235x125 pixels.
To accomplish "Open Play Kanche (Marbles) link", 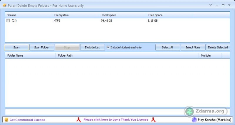I will [214, 120].
